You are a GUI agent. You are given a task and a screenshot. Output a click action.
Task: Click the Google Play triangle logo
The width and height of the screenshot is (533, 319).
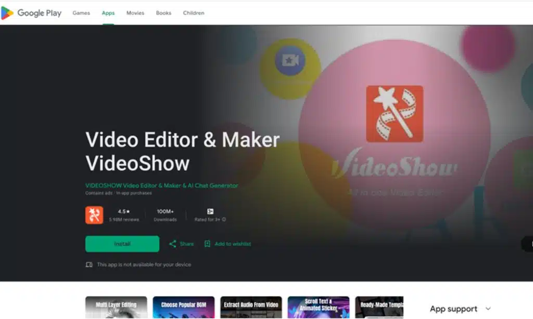[x=8, y=12]
